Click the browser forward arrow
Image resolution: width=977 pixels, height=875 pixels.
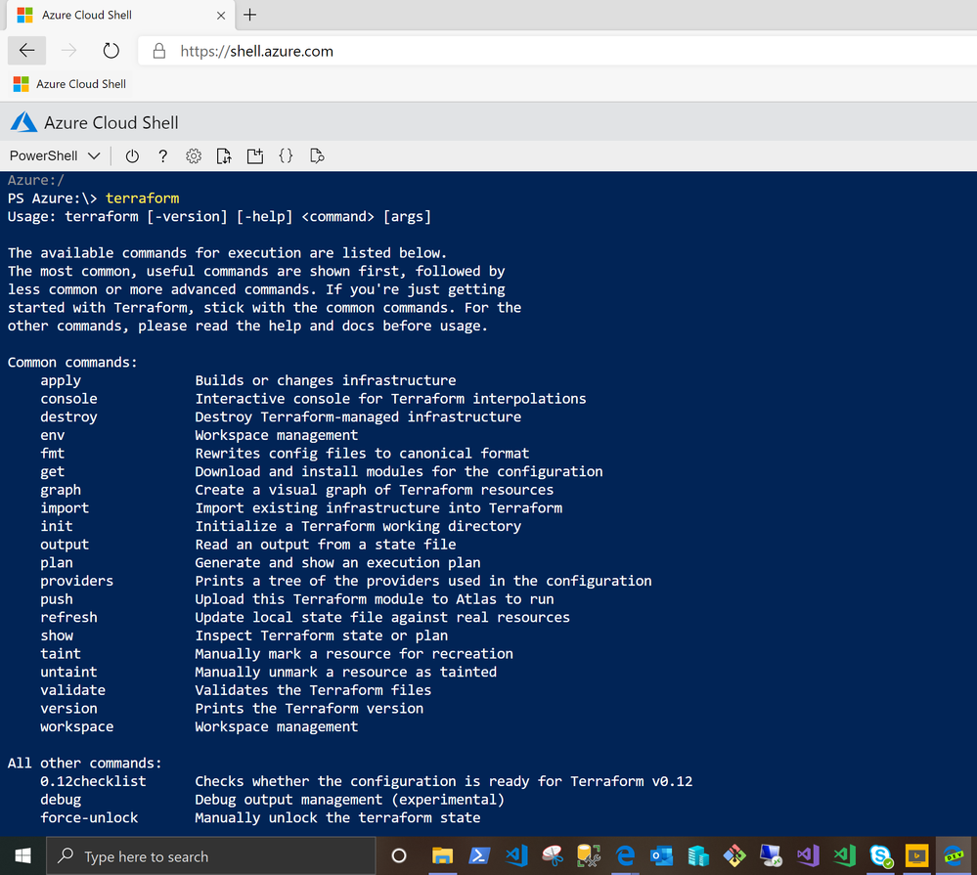coord(68,51)
